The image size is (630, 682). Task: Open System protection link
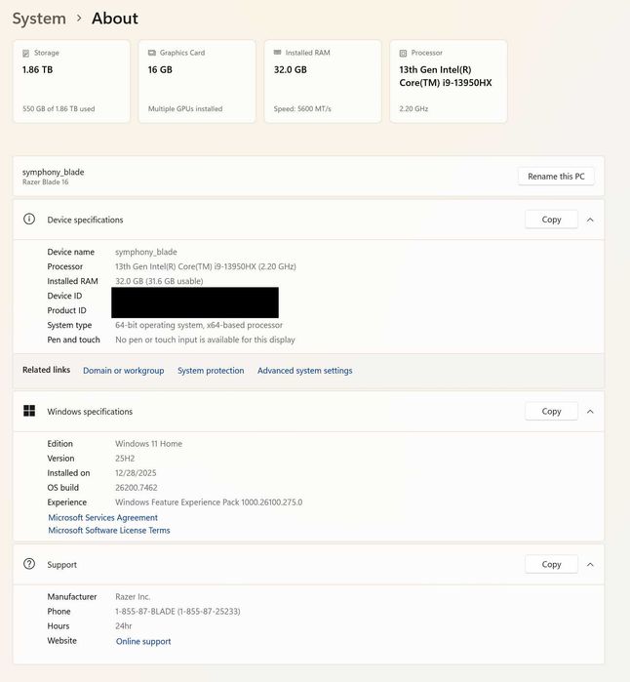tap(211, 371)
